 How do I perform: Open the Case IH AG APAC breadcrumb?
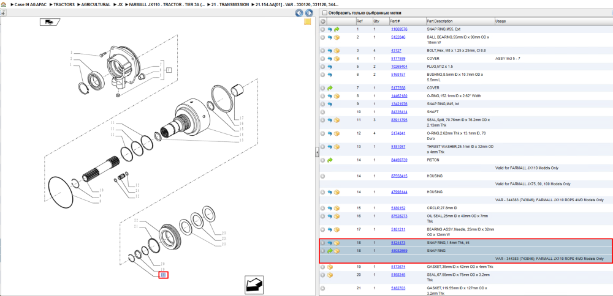click(x=31, y=4)
